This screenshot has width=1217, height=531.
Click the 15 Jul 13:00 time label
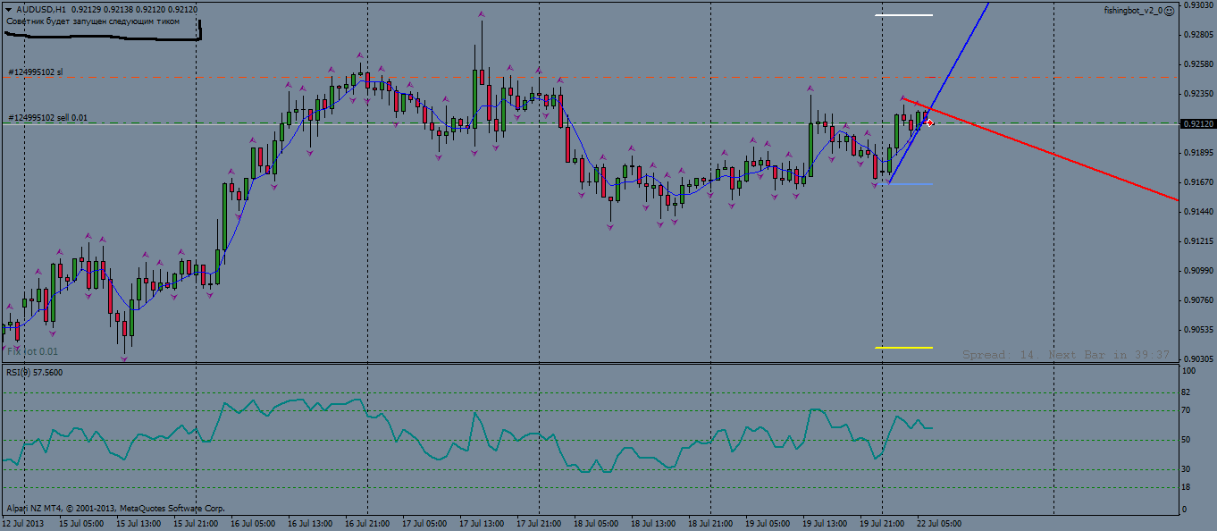138,523
